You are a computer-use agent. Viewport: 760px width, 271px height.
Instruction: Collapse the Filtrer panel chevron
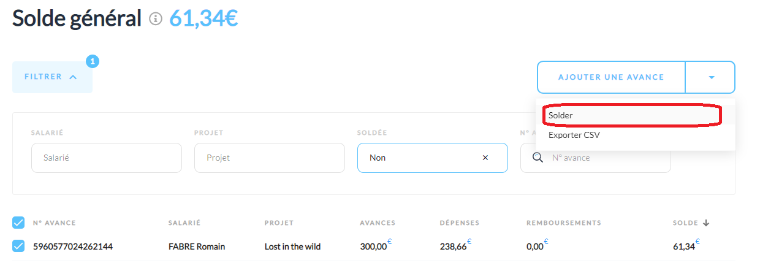[x=73, y=77]
